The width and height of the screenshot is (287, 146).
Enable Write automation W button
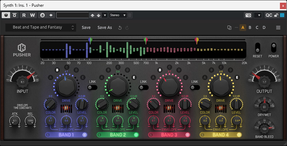pyautogui.click(x=33, y=15)
